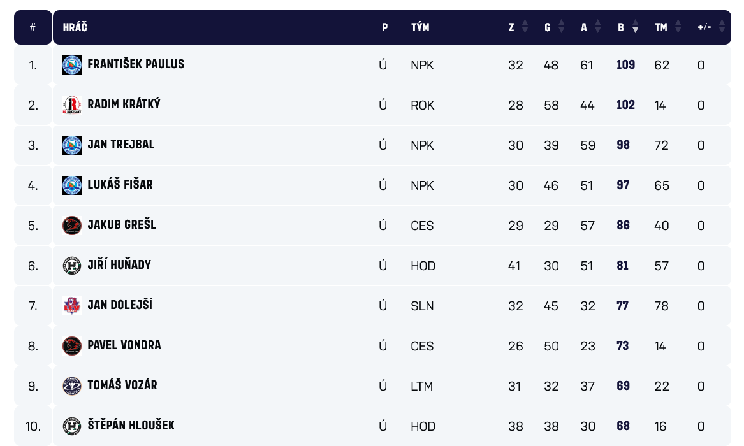This screenshot has width=744, height=446.
Task: Sort by TM penalty minutes arrows
Action: pyautogui.click(x=678, y=27)
